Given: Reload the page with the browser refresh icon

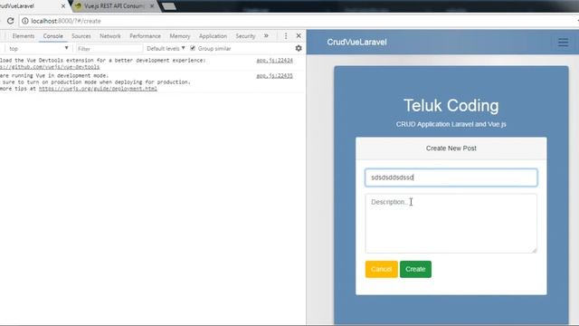Looking at the screenshot, I should coord(10,21).
